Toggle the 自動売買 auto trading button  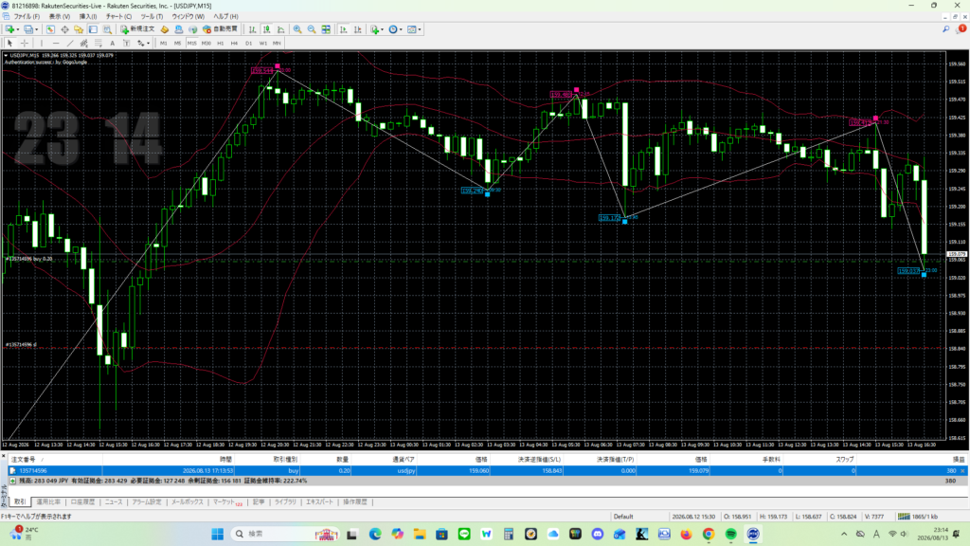pyautogui.click(x=220, y=29)
